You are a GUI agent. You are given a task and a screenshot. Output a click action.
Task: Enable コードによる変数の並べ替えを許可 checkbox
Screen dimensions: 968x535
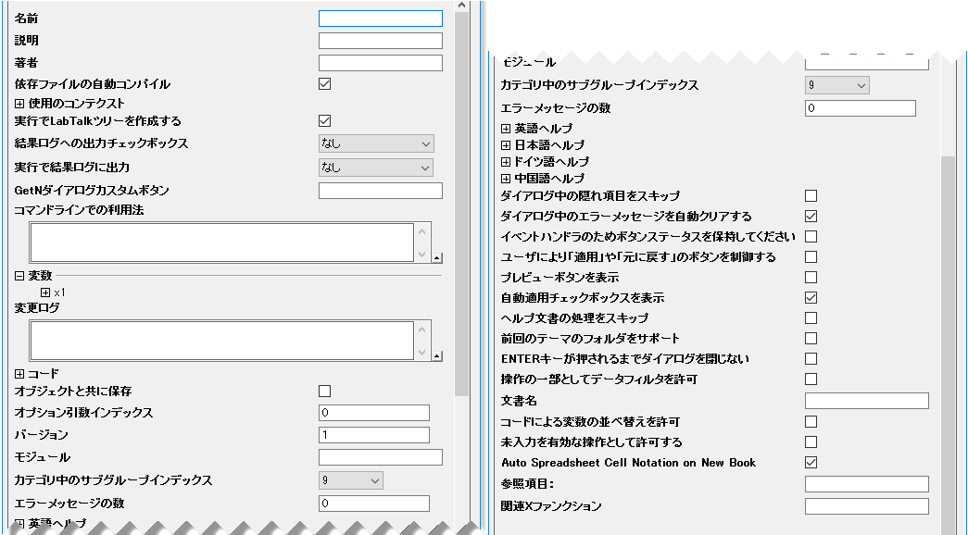pyautogui.click(x=811, y=421)
